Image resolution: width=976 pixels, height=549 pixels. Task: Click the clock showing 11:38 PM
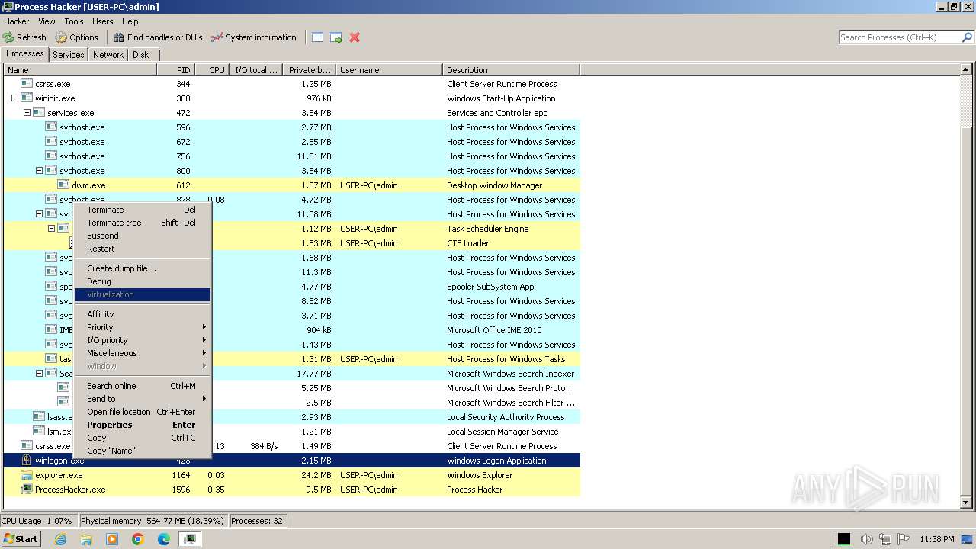click(937, 539)
